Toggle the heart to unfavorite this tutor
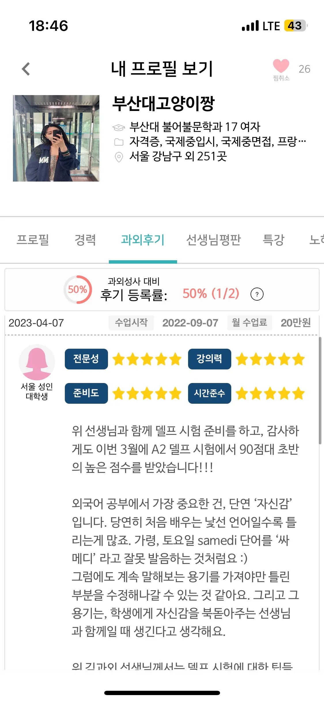The width and height of the screenshot is (324, 702). pos(281,66)
